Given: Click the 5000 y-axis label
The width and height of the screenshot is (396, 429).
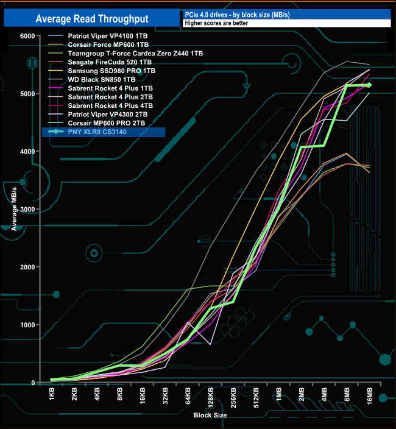Looking at the screenshot, I should (x=27, y=94).
